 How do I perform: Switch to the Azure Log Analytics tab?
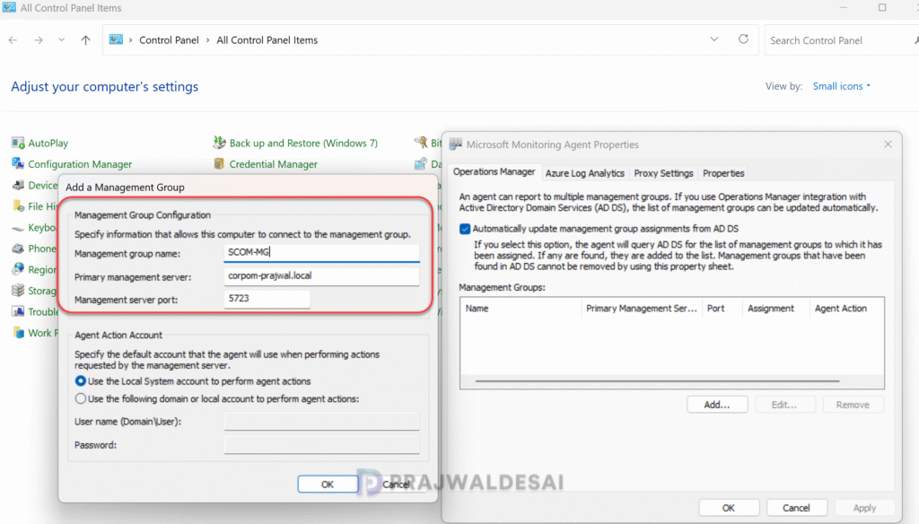point(584,173)
